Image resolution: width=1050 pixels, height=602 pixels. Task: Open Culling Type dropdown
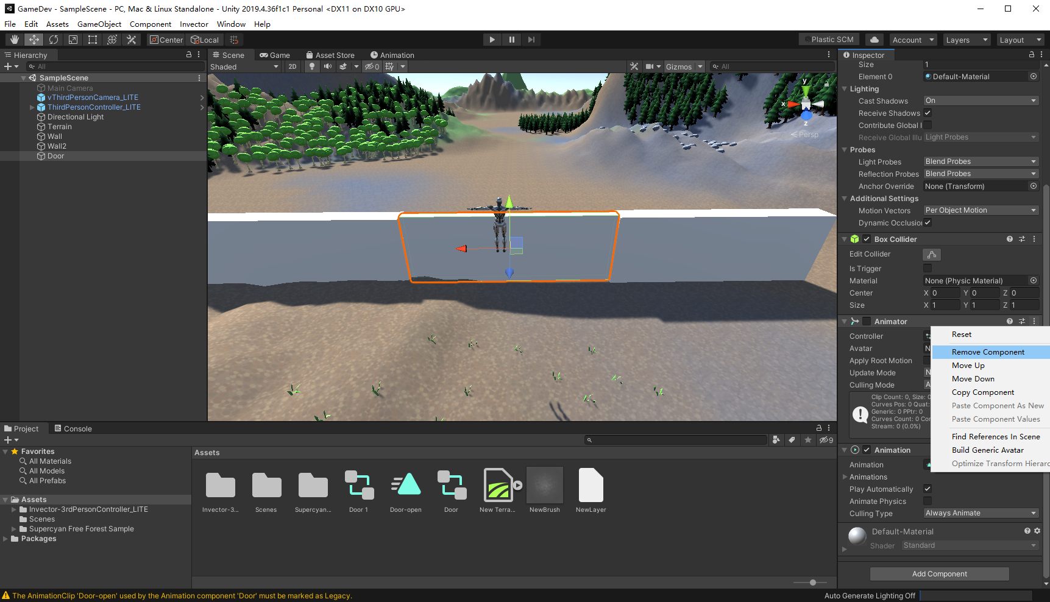[x=981, y=513]
